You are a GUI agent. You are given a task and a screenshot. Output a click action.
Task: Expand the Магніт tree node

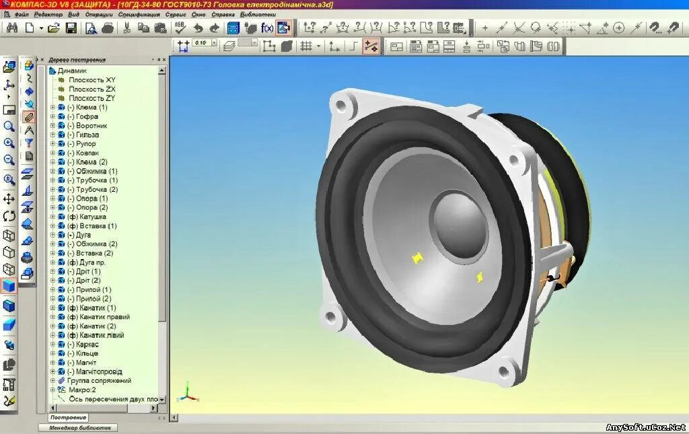(52, 363)
